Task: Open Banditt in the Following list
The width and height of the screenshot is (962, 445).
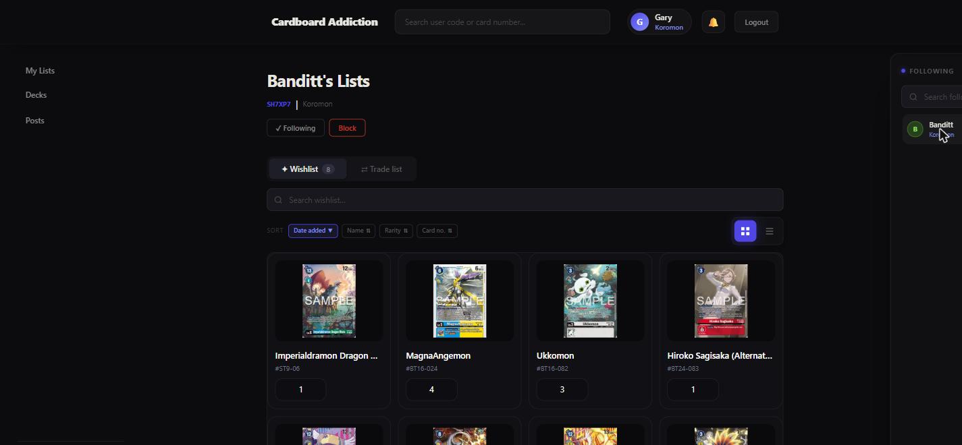Action: (932, 129)
